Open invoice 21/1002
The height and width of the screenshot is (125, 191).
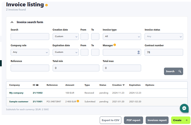(x=38, y=93)
